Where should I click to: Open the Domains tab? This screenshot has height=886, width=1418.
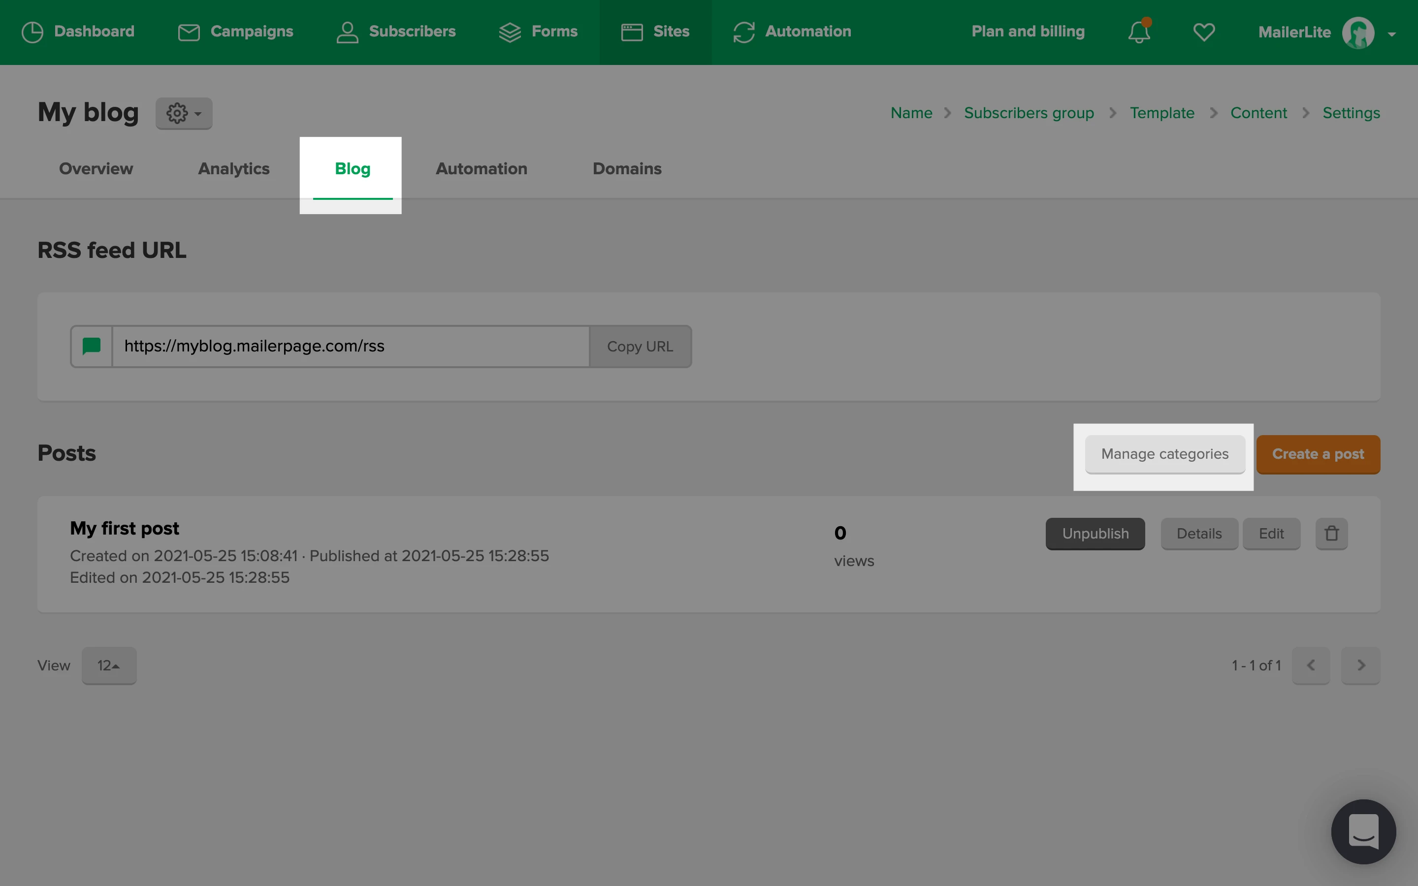coord(626,169)
